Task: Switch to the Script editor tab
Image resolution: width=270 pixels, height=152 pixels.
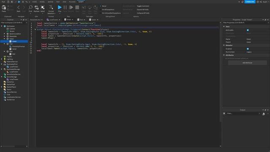Action: click(69, 20)
